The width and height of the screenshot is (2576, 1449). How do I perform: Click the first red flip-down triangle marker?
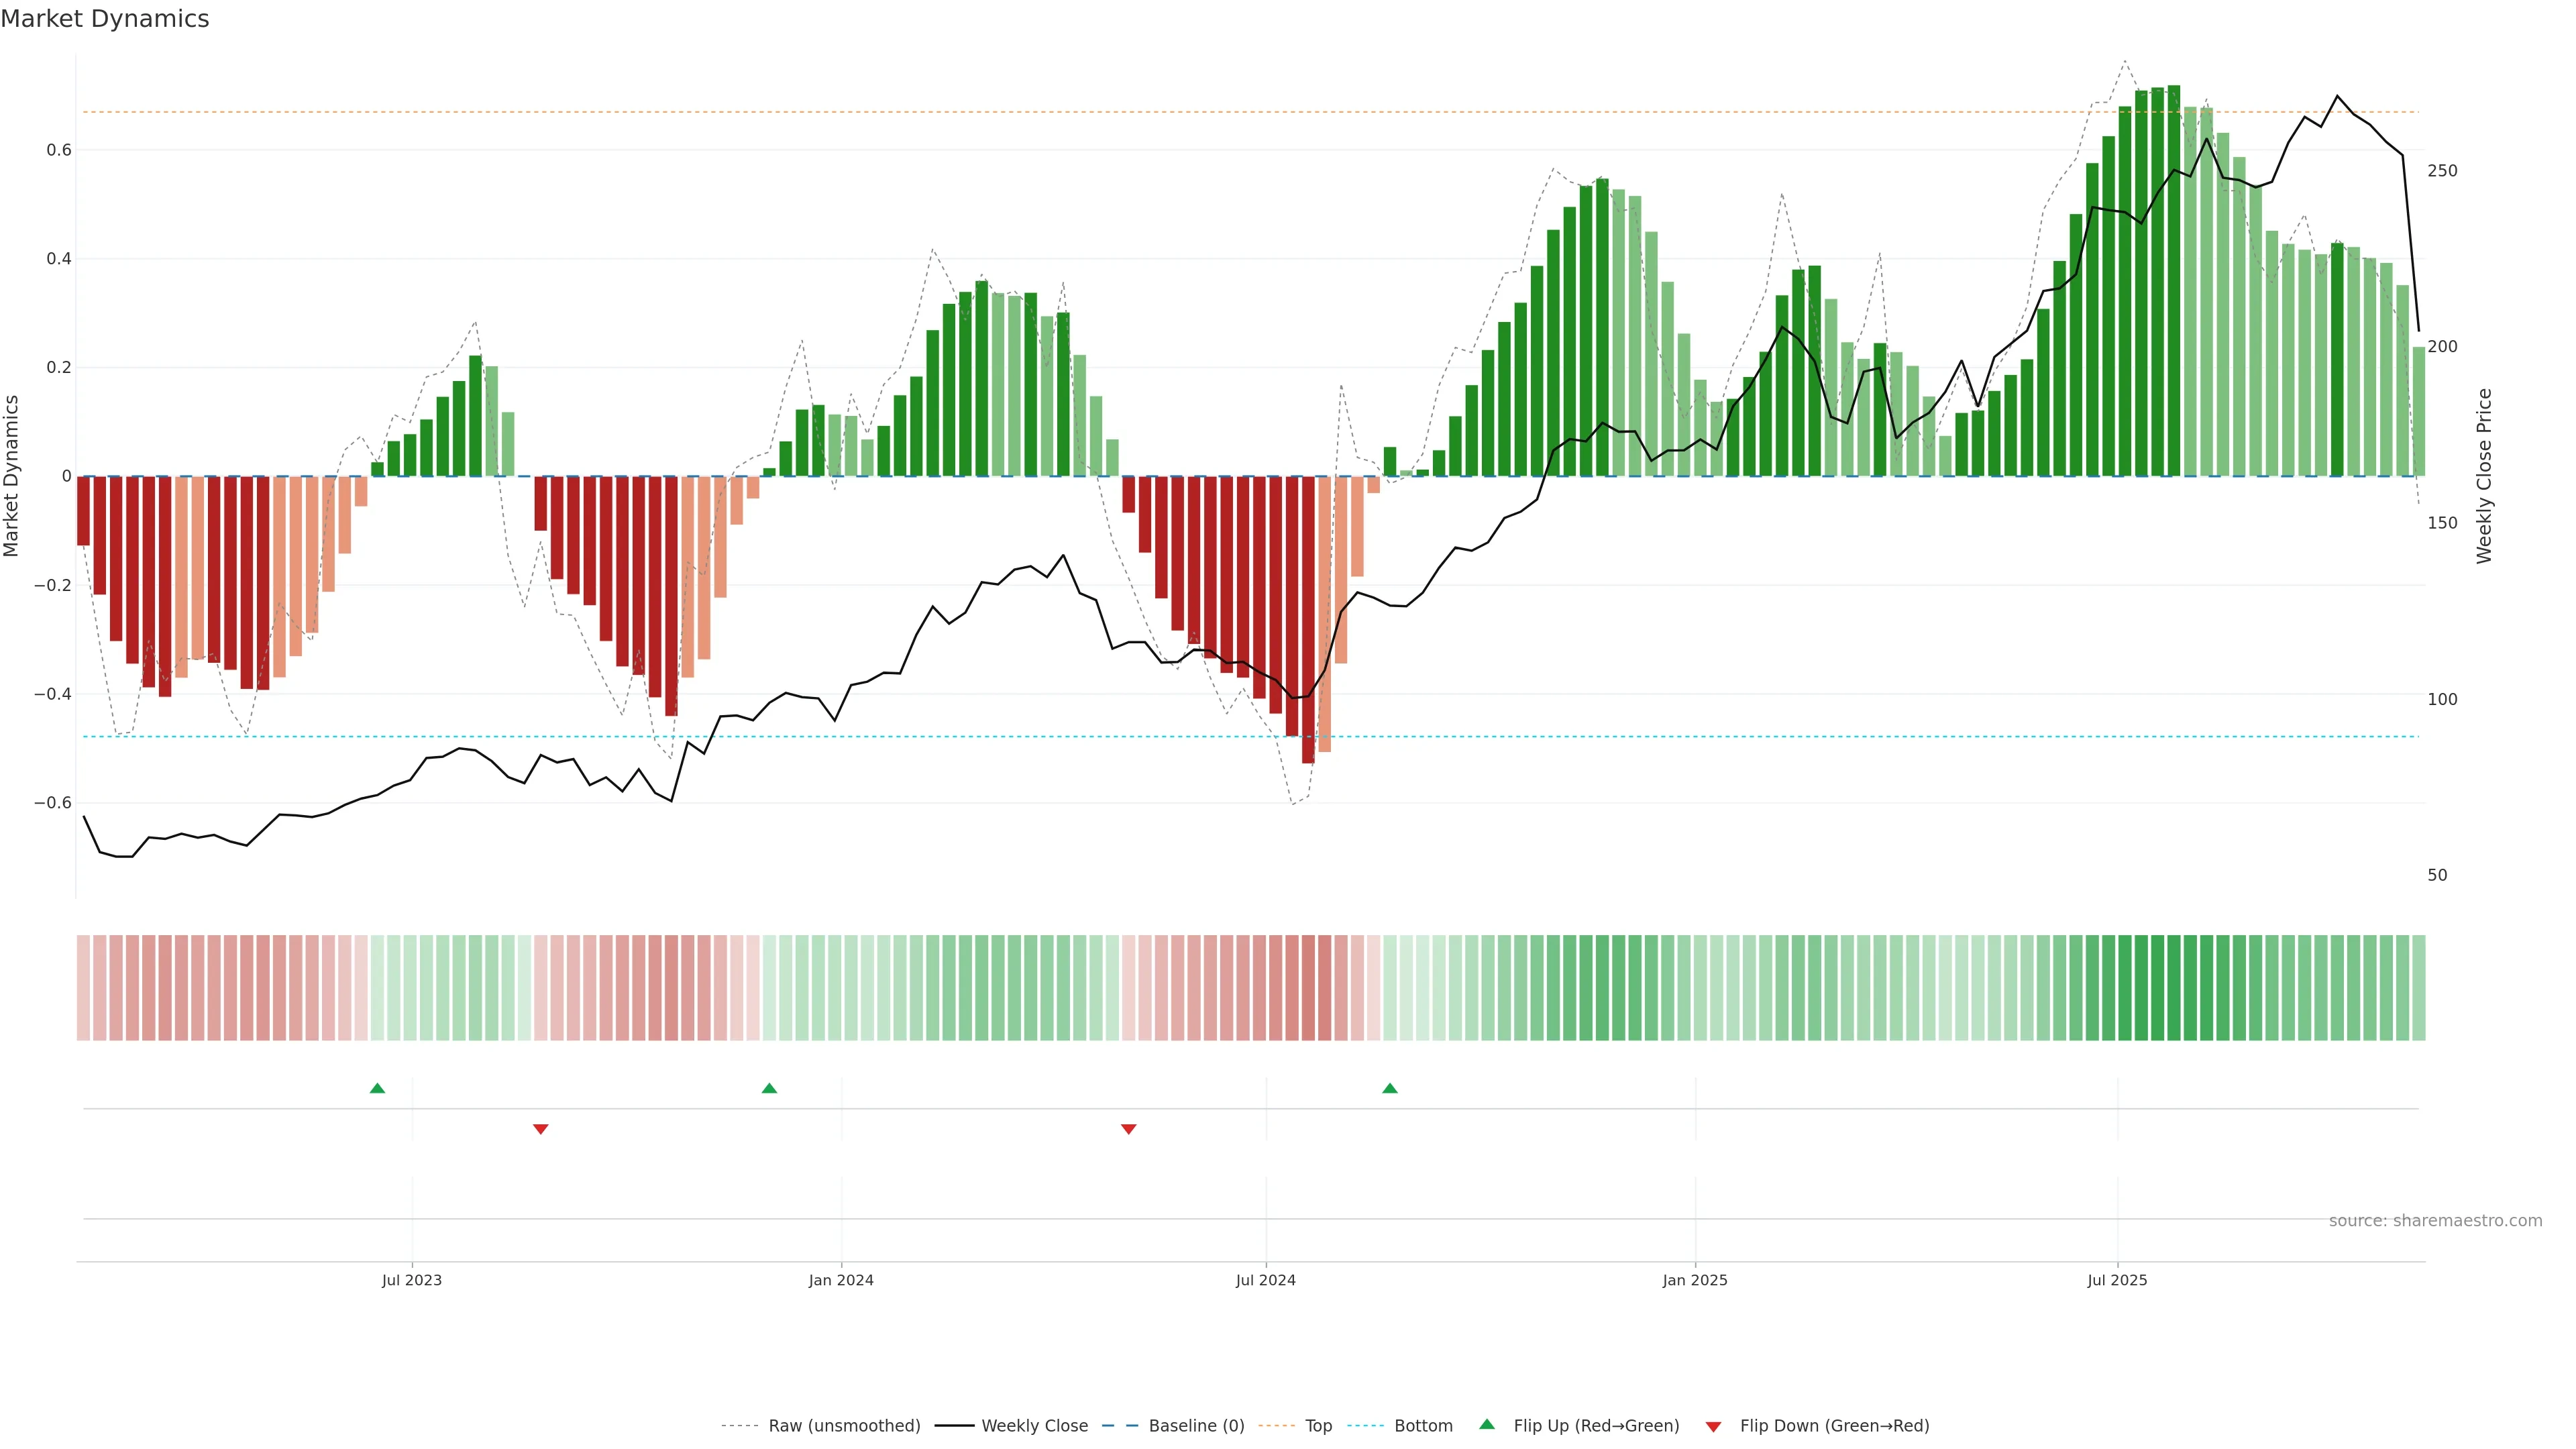pos(541,1129)
